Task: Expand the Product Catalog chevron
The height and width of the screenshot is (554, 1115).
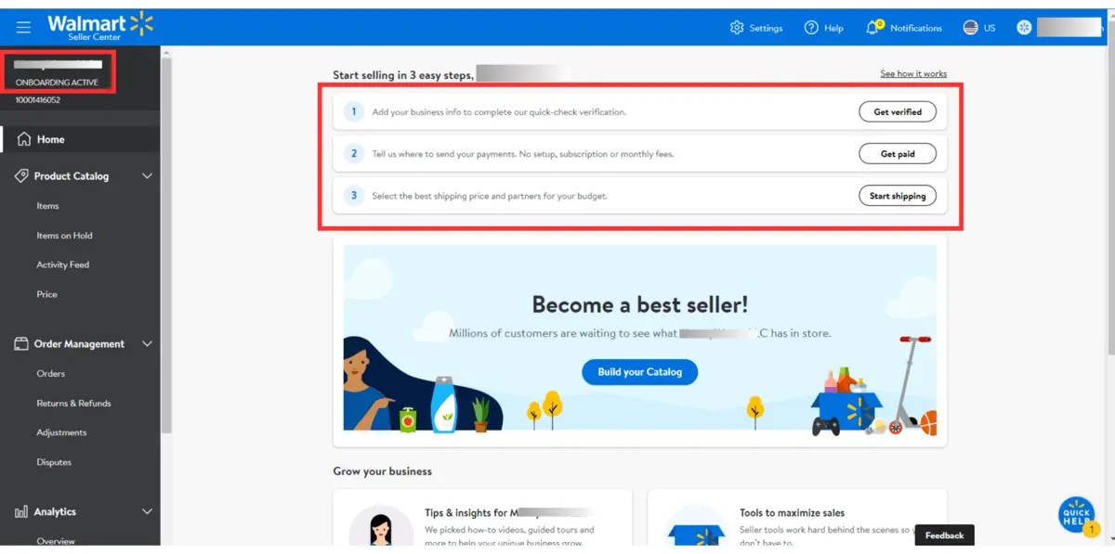Action: (147, 175)
